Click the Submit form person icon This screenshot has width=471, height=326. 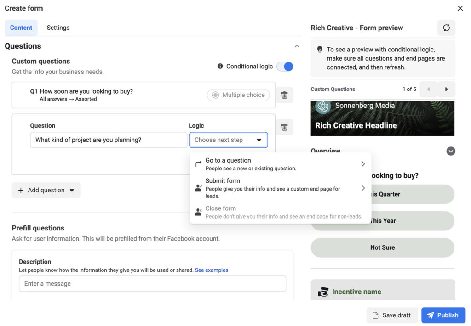(x=198, y=187)
